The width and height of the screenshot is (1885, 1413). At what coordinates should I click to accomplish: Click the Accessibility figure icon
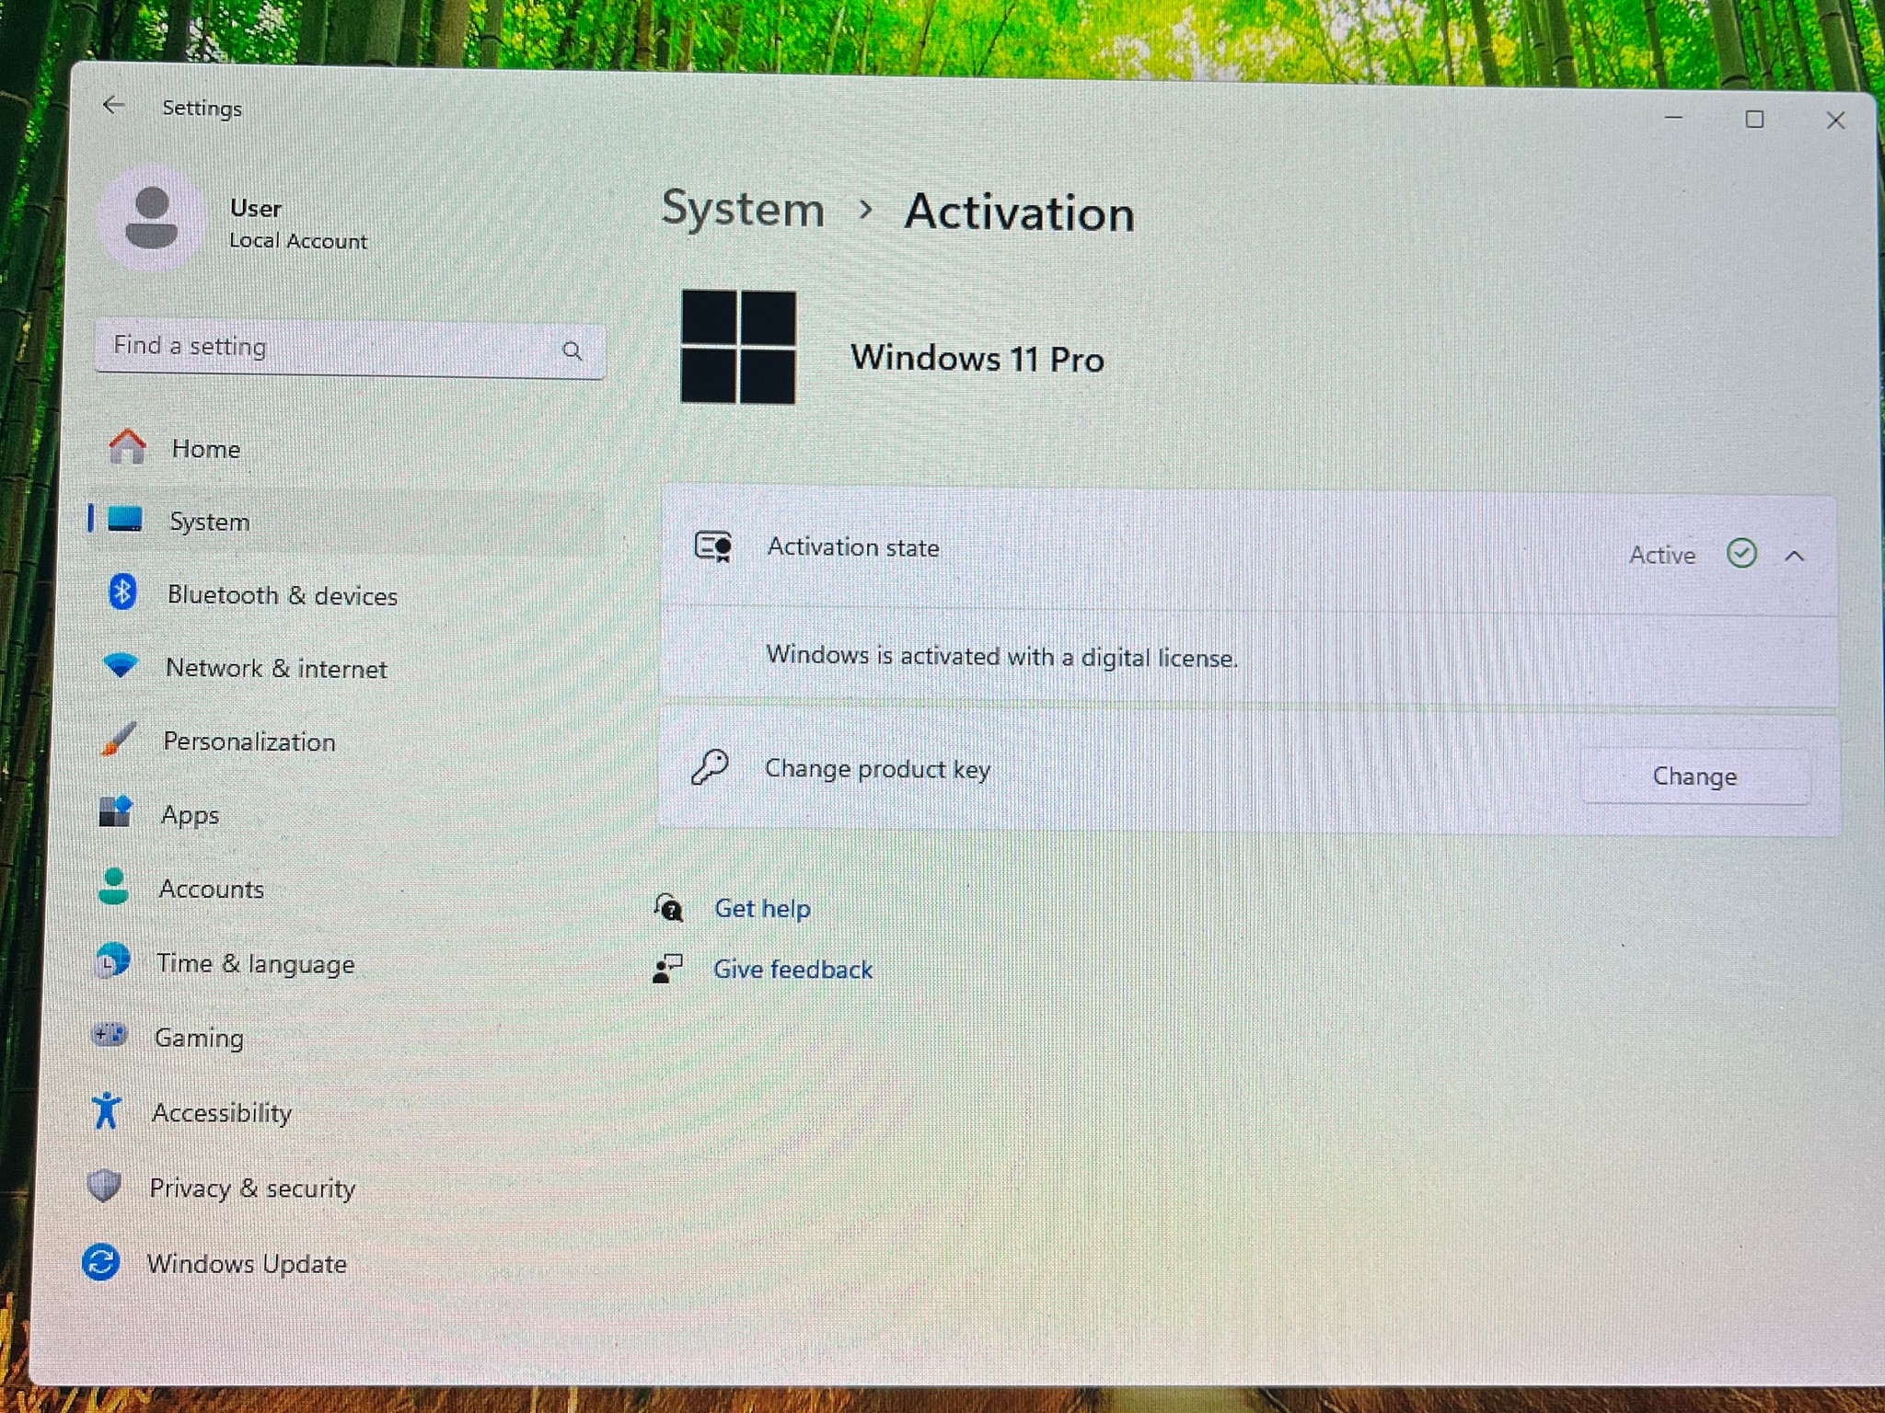point(106,1110)
